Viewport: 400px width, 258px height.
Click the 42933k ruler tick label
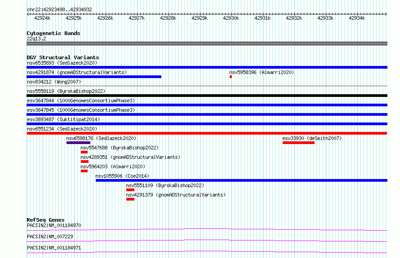tap(325, 18)
